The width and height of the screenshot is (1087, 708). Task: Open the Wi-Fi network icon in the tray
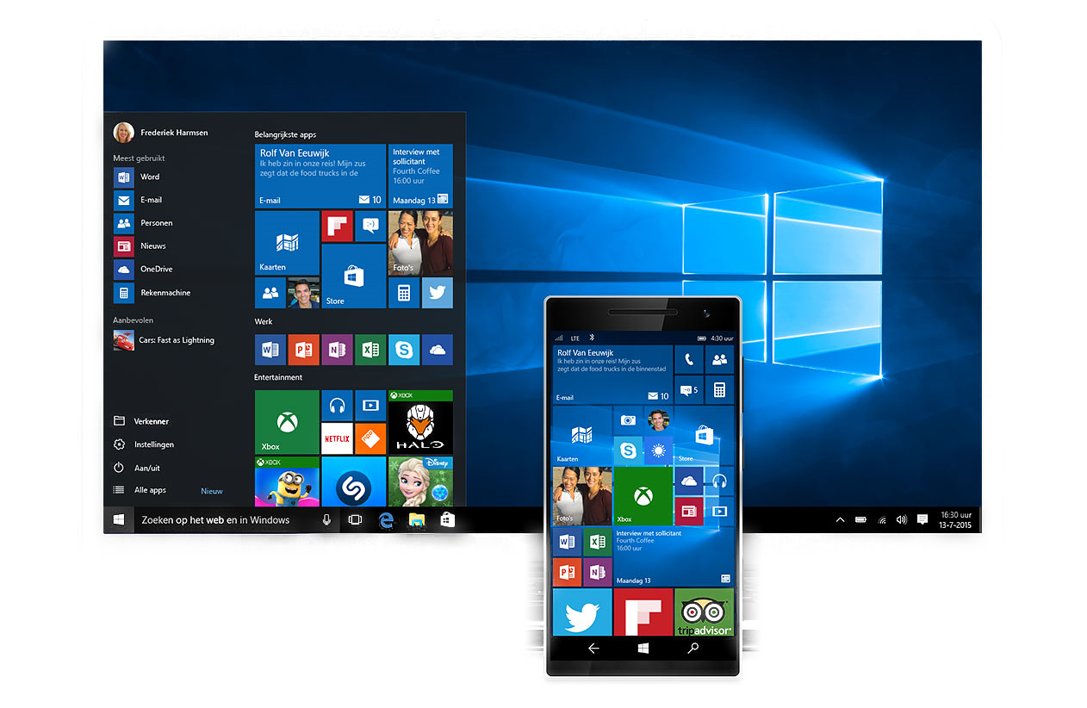click(881, 520)
